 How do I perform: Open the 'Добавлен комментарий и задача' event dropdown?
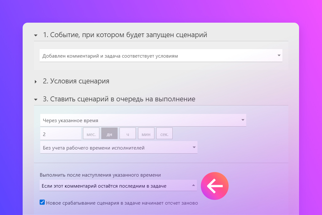click(157, 56)
